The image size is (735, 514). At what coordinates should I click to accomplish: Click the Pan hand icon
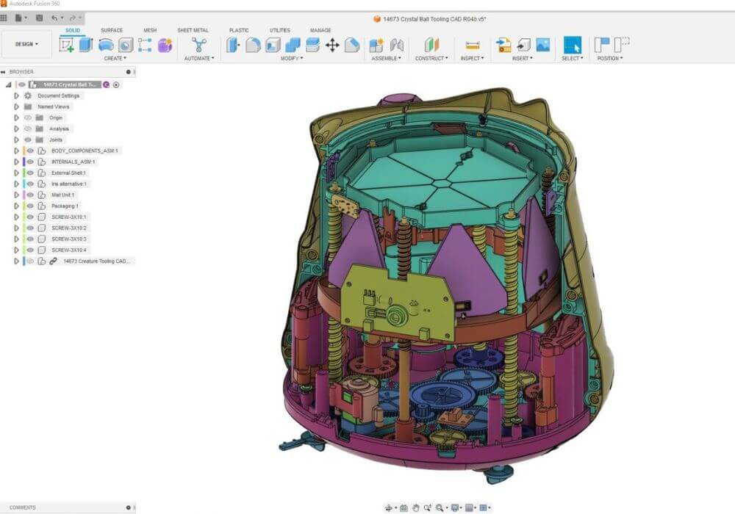[416, 507]
